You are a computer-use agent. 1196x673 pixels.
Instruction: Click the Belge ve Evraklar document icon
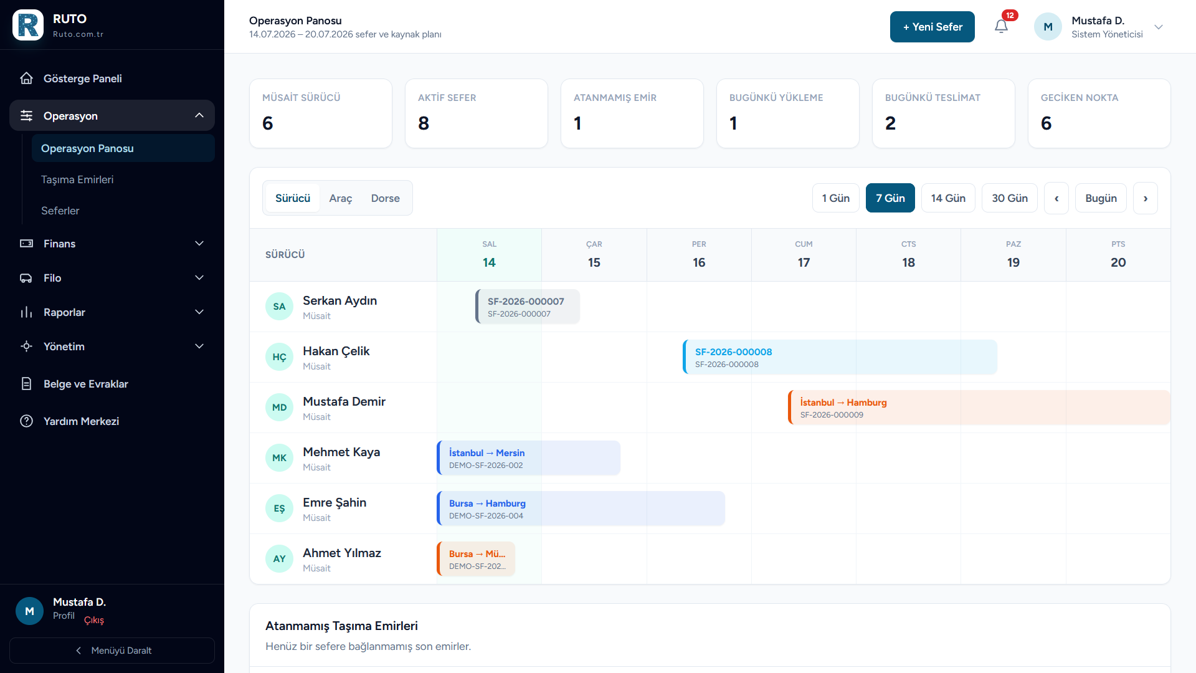26,383
